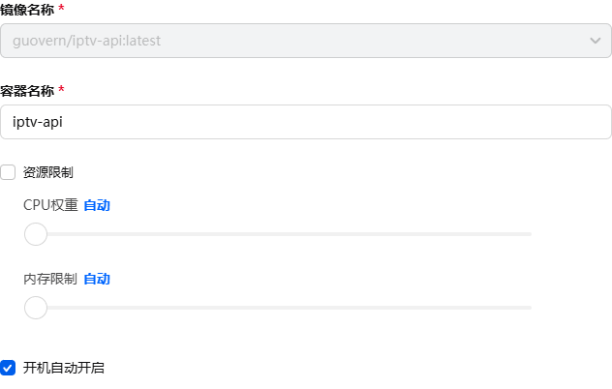Click the red asterisk beside 容器名称
The image size is (612, 389).
click(x=62, y=90)
